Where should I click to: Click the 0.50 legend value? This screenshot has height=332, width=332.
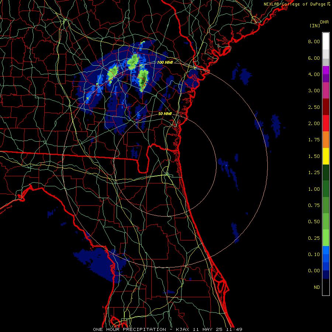coord(314,222)
